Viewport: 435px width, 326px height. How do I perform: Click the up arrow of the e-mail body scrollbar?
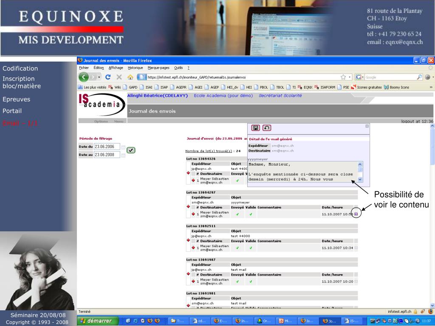click(x=360, y=164)
